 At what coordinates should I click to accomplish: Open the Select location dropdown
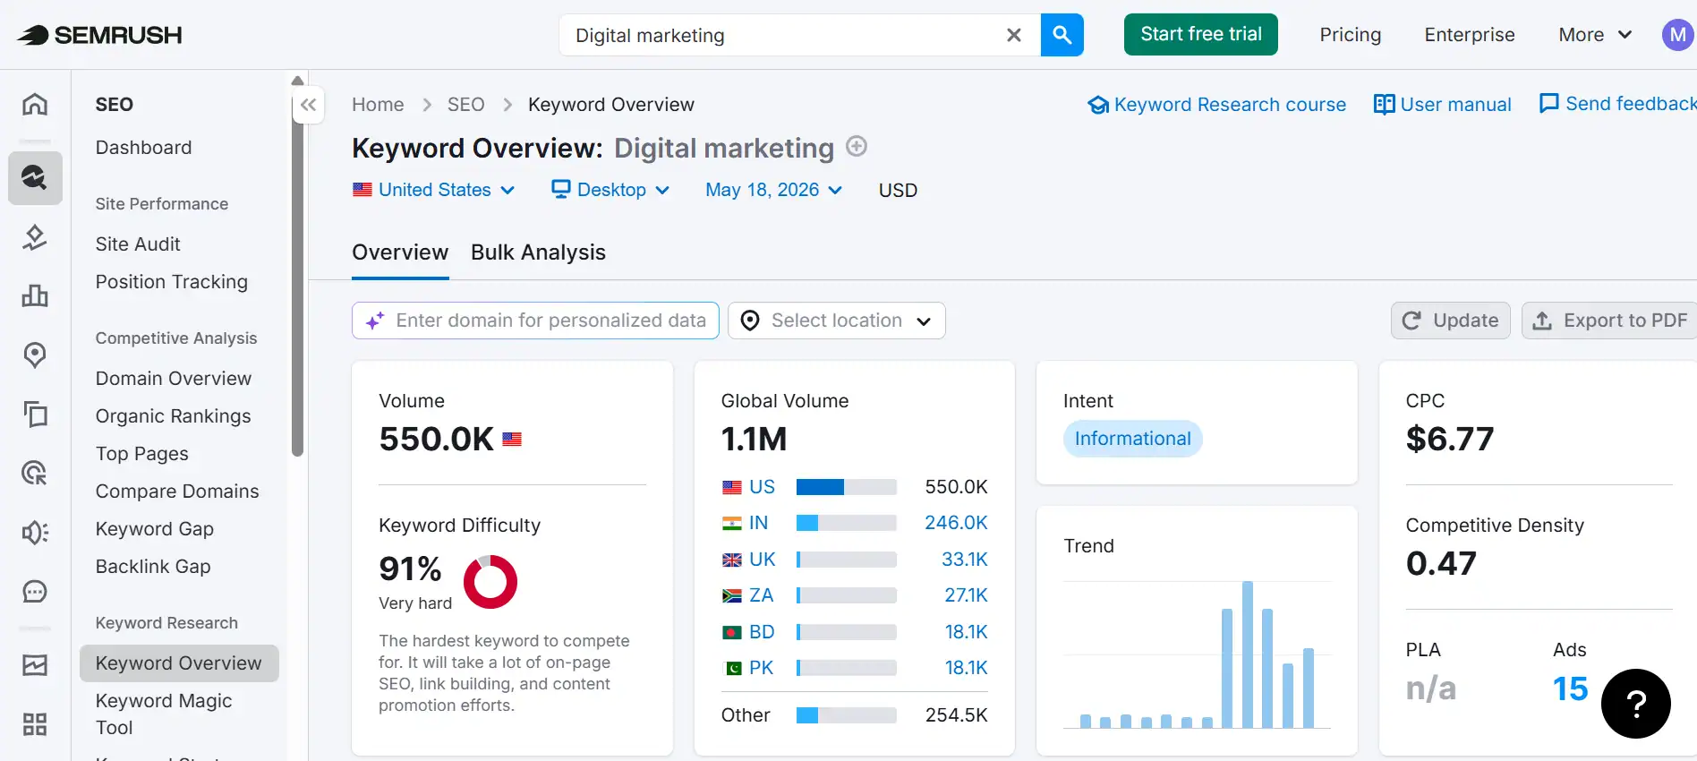[x=837, y=321]
